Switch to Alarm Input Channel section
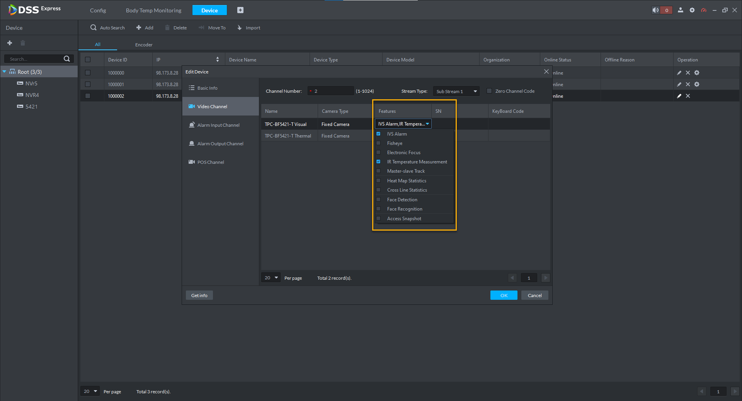 tap(218, 125)
